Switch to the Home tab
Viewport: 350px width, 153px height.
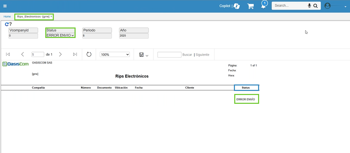pos(7,16)
